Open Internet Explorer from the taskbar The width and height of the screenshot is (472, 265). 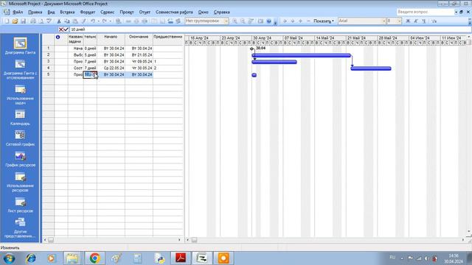pyautogui.click(x=31, y=258)
